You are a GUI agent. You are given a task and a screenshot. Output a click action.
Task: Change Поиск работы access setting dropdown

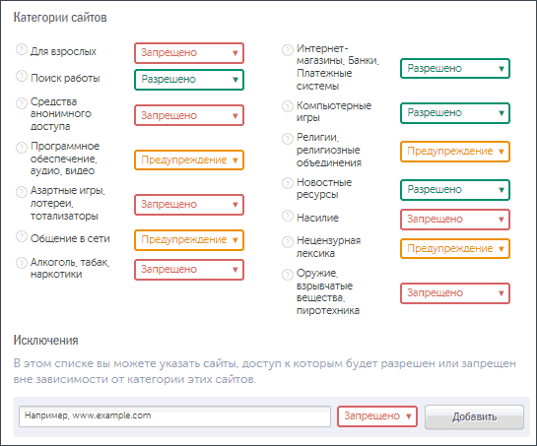189,80
